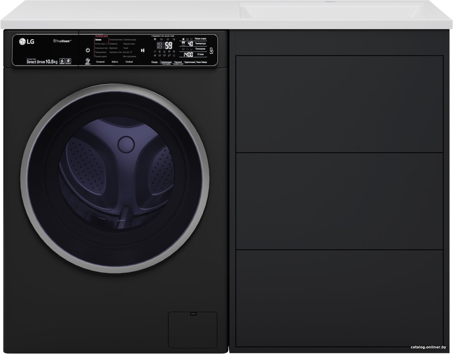Choose the Спортивная одежда program

(130, 40)
